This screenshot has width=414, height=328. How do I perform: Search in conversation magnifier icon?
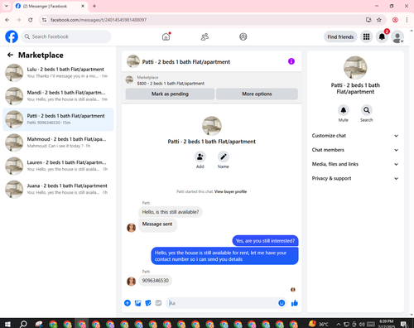pos(367,110)
